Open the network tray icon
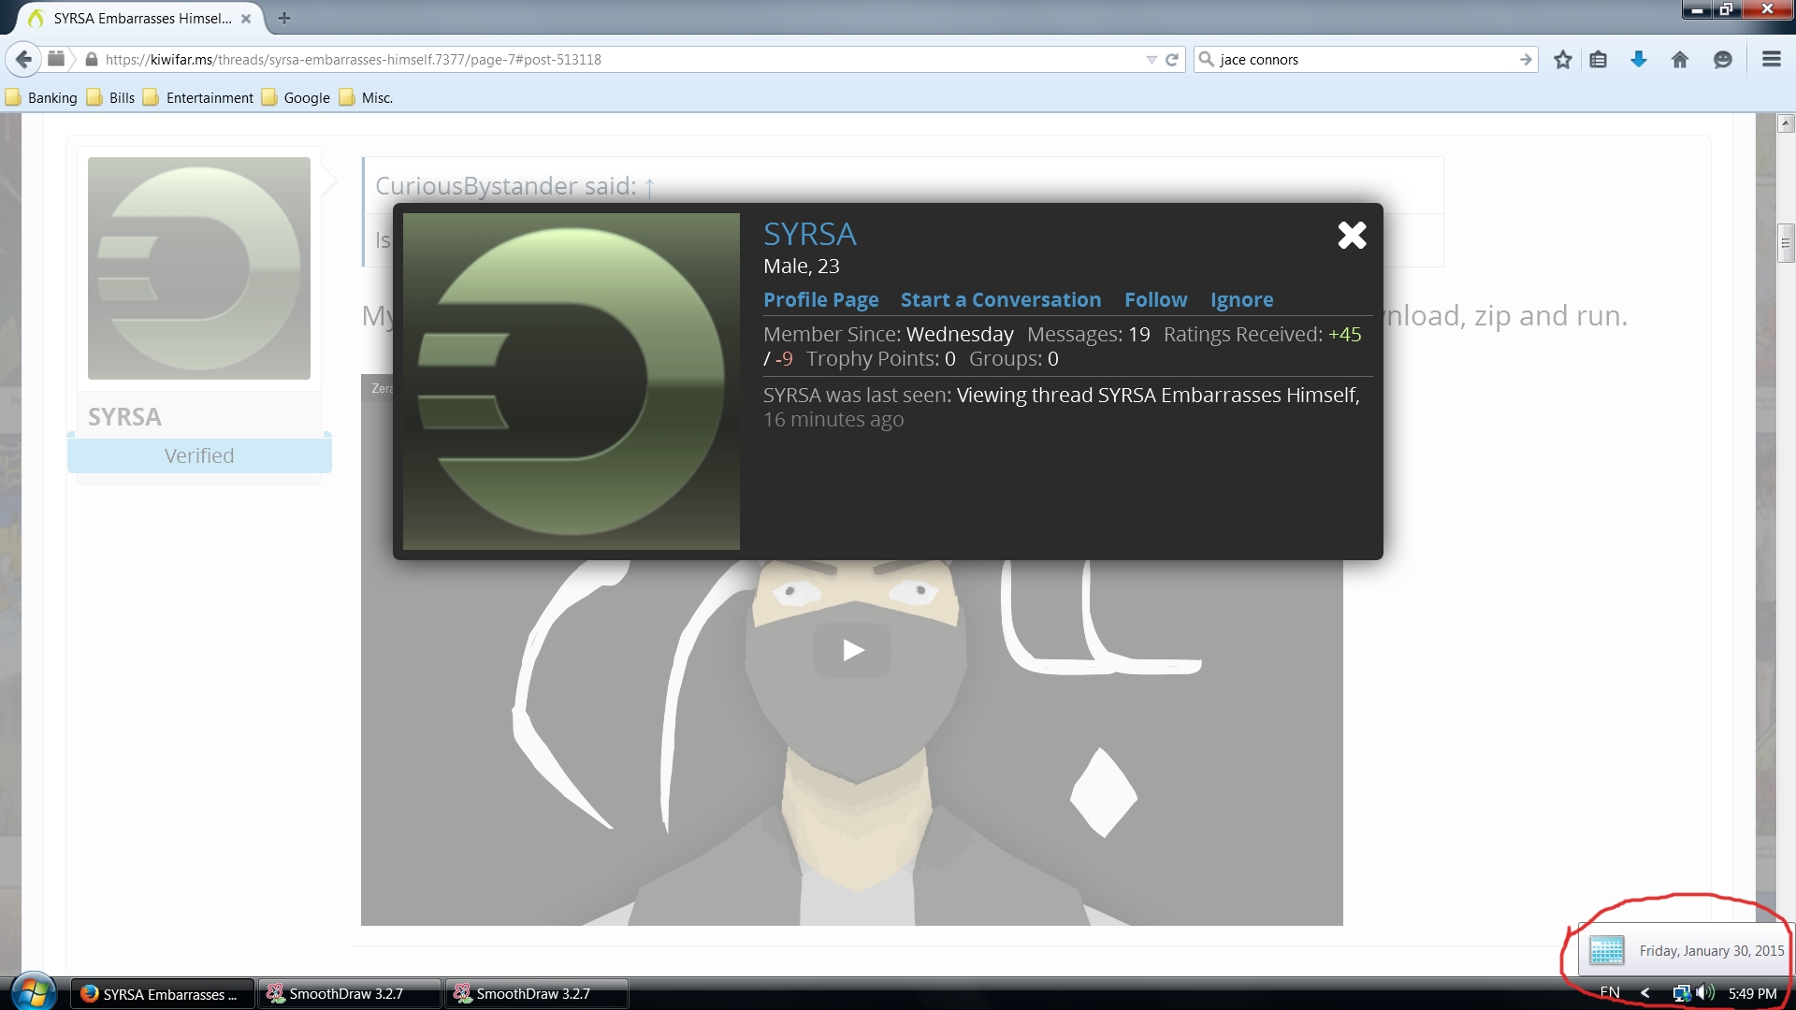This screenshot has height=1010, width=1796. (1681, 993)
